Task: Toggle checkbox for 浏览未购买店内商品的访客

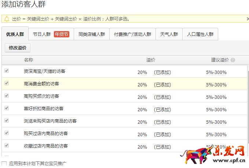Action: click(7, 121)
